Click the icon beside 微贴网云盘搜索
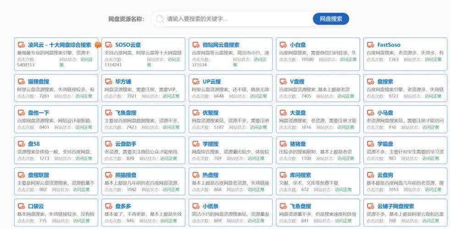Image resolution: width=450 pixels, height=229 pixels. pyautogui.click(x=196, y=45)
